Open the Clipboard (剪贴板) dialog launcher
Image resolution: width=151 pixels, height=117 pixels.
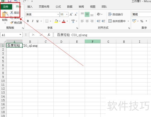23,28
